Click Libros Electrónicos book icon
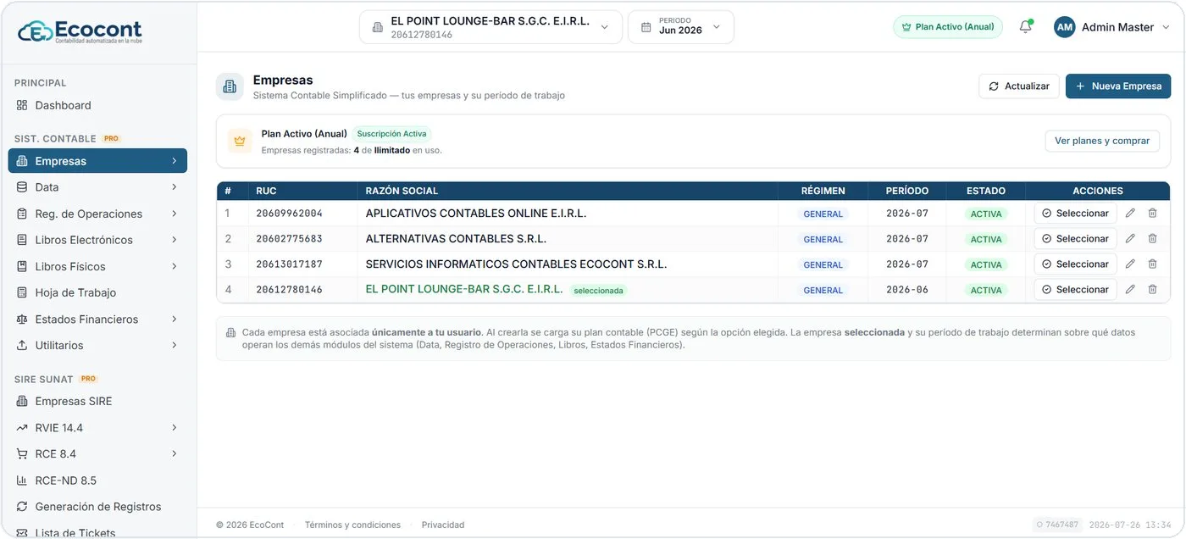The image size is (1186, 539). 22,241
